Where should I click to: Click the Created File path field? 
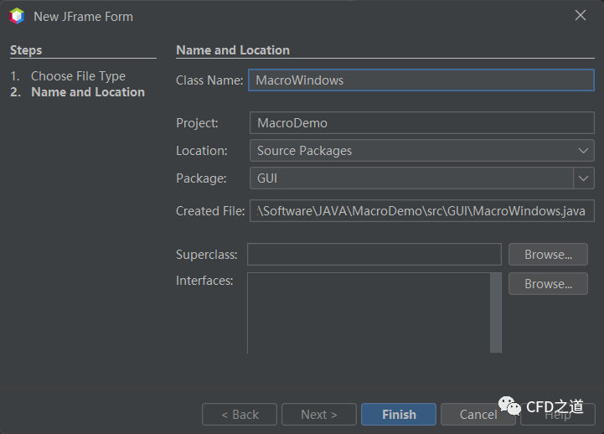[421, 211]
